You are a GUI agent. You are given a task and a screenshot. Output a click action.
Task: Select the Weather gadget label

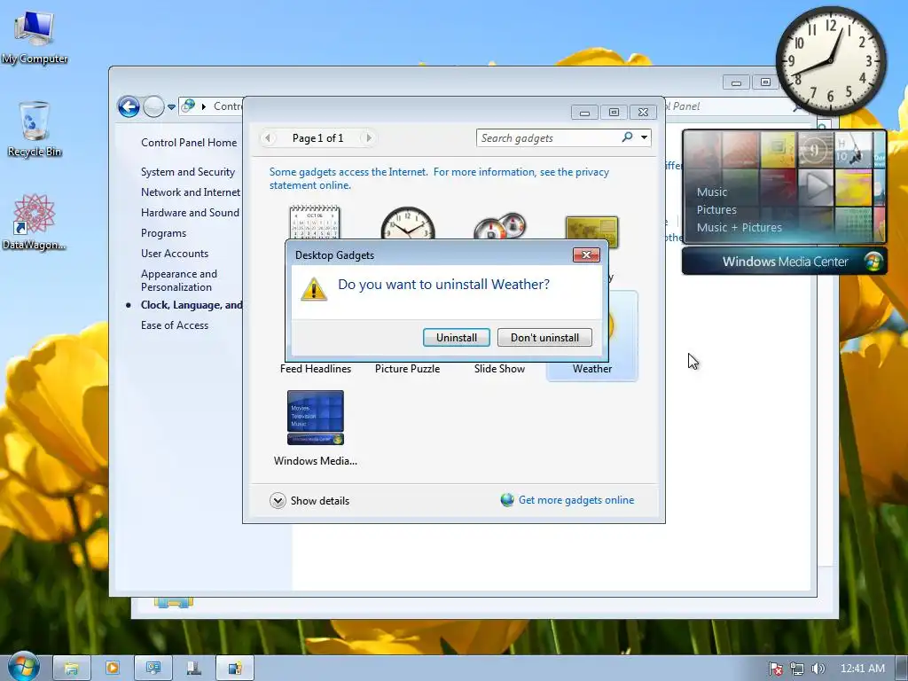[x=591, y=369]
